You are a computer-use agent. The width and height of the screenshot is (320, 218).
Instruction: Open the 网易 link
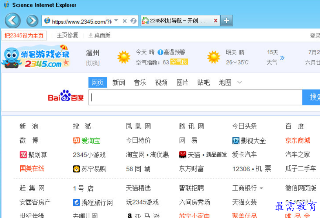tap(188, 140)
